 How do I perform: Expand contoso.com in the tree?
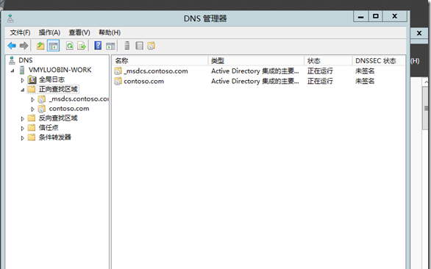click(x=32, y=109)
